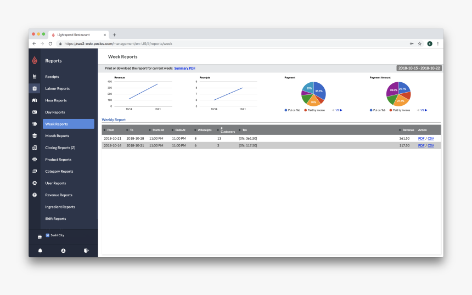Image resolution: width=472 pixels, height=295 pixels.
Task: Open Ingredient Reports
Action: tap(60, 207)
